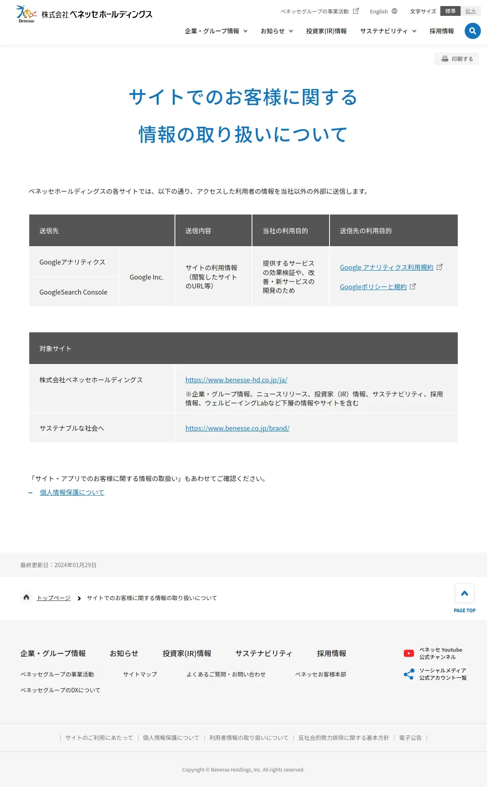
Task: Open 反社会的勢力排除に関する基本方針 link
Action: click(343, 738)
